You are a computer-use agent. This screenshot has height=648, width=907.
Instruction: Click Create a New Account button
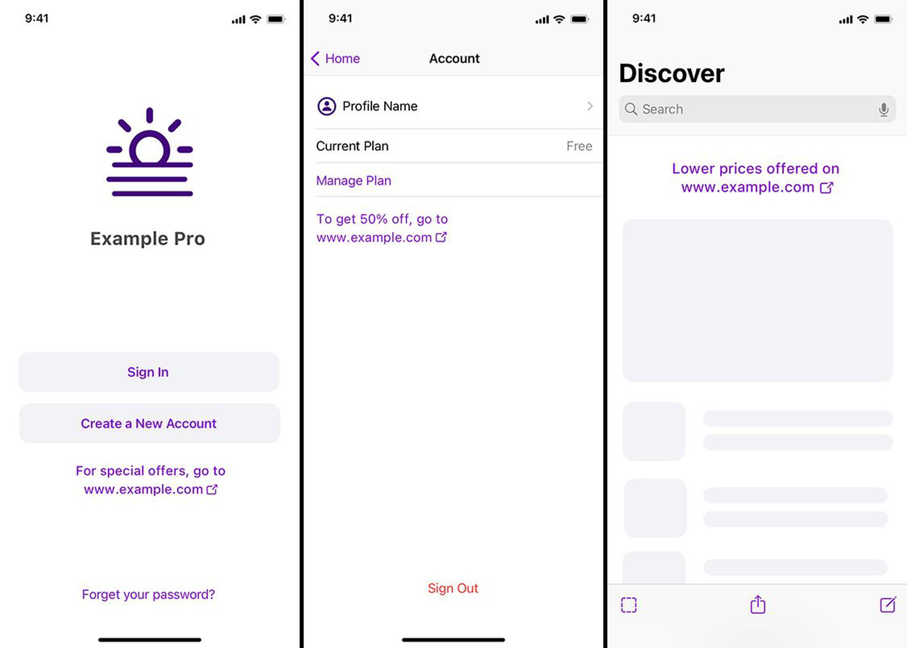tap(148, 424)
